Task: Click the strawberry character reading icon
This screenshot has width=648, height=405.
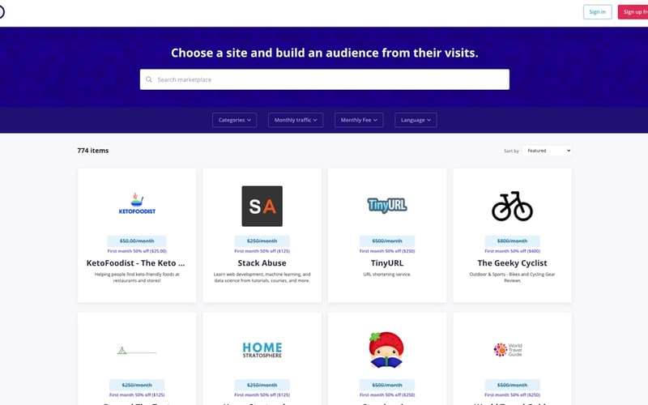Action: [x=386, y=350]
